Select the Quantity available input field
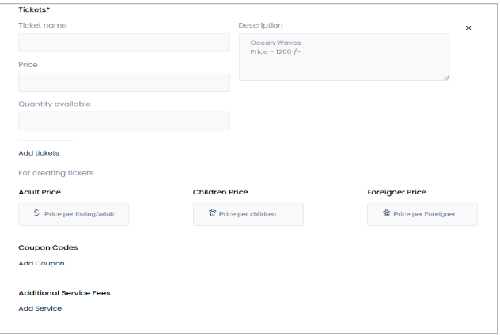 [124, 121]
